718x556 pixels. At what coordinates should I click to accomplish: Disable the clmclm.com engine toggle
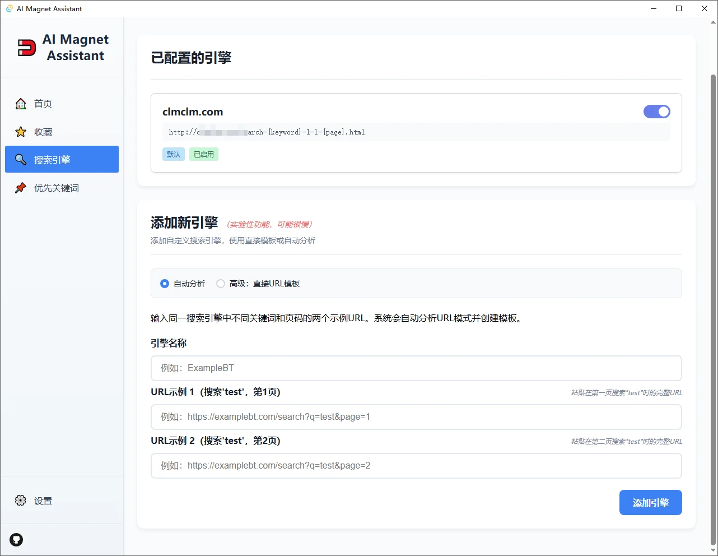click(x=656, y=112)
